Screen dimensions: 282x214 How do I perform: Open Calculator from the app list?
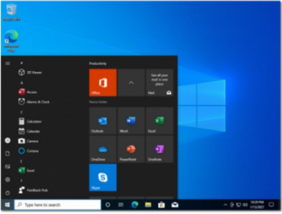point(30,121)
